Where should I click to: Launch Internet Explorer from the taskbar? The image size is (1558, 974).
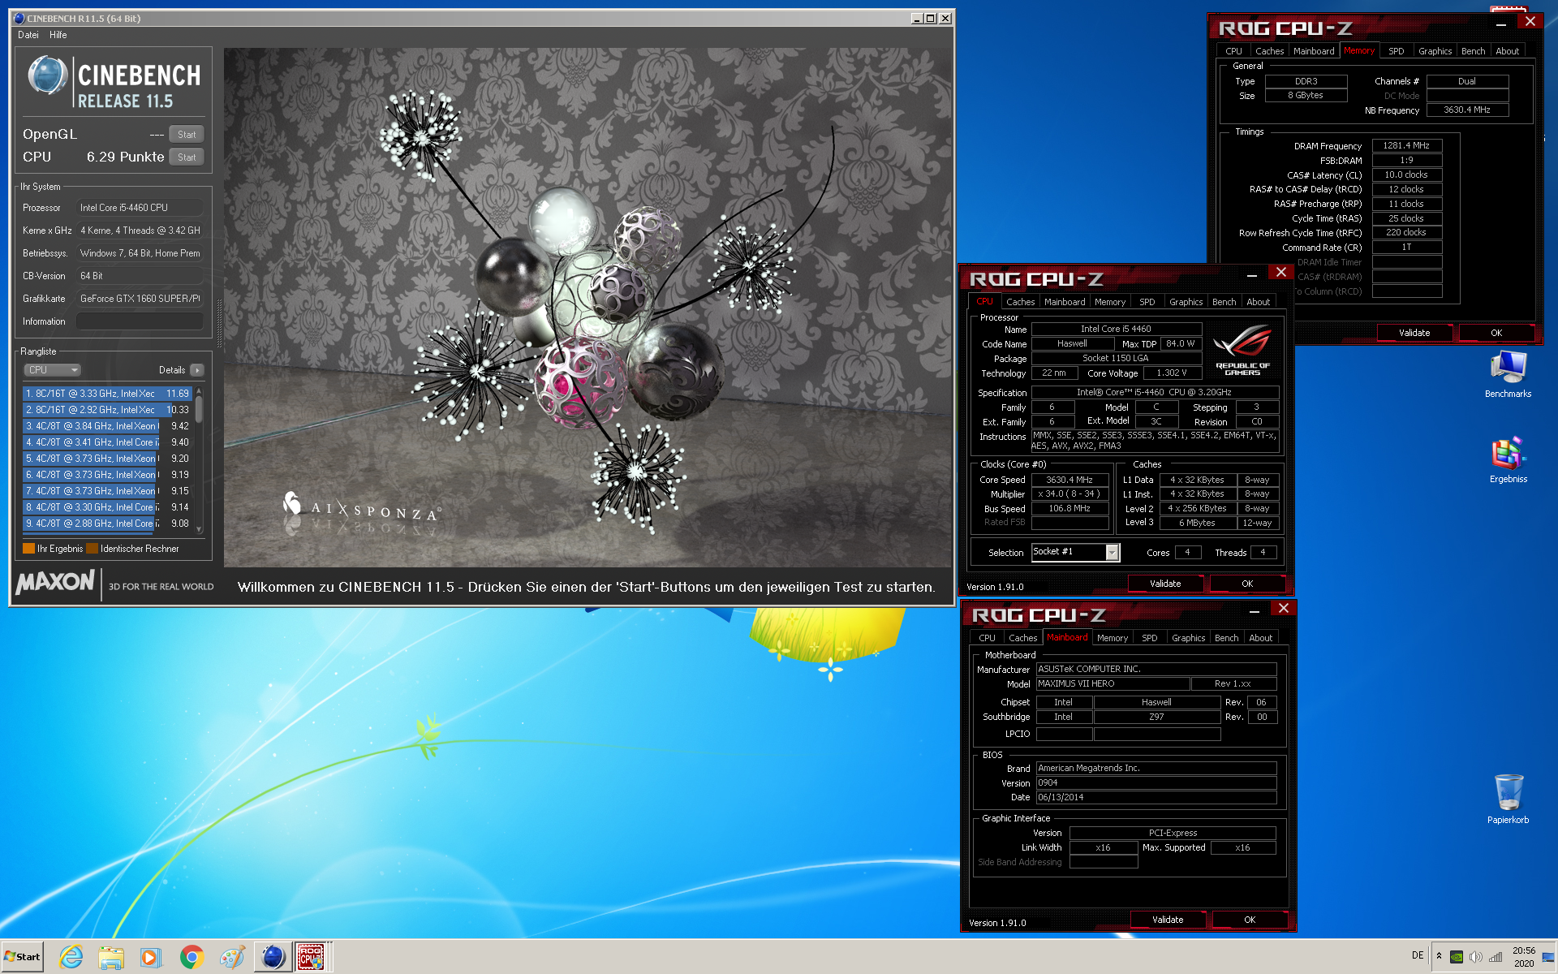71,958
